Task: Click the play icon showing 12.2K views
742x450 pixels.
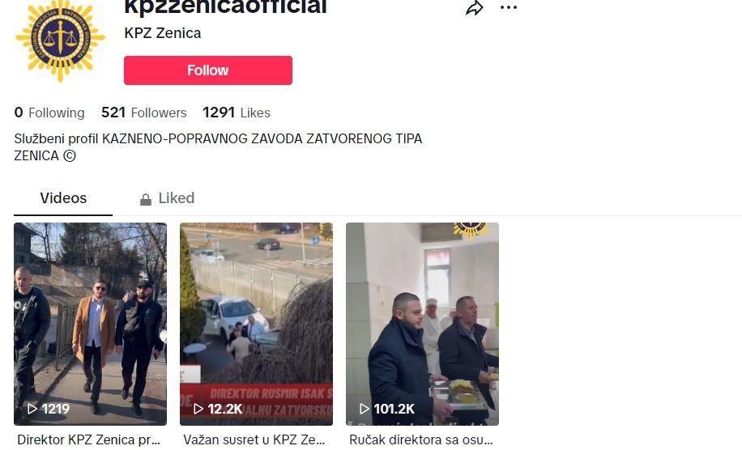Action: click(198, 409)
